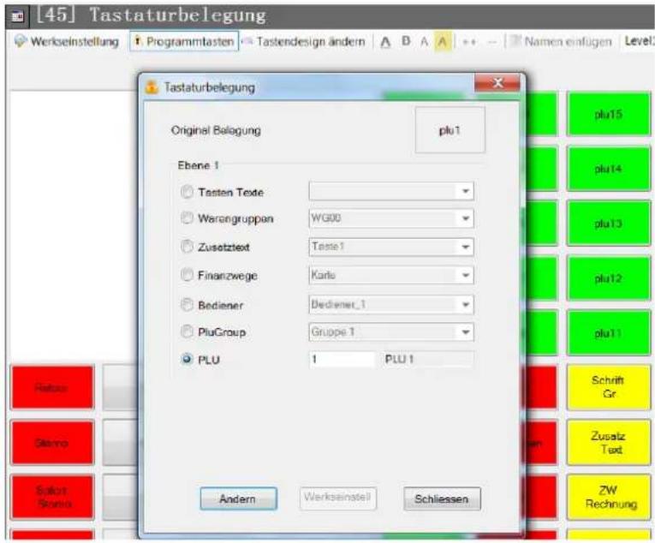Screen dimensions: 655x543
Task: Open the Bediener dropdown showing Bediener_1
Action: click(x=391, y=305)
